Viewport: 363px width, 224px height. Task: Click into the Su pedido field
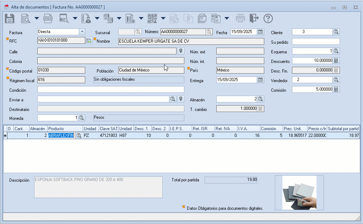316,41
